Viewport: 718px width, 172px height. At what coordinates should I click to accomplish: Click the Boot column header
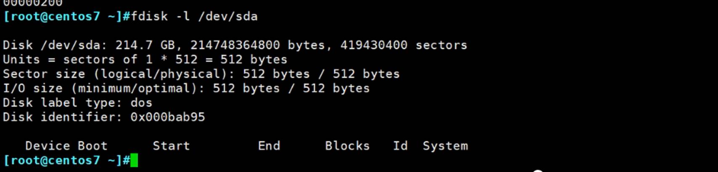coord(92,146)
